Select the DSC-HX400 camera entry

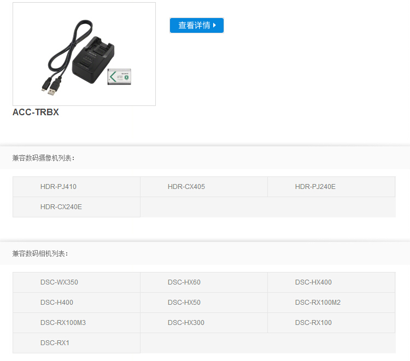click(331, 282)
